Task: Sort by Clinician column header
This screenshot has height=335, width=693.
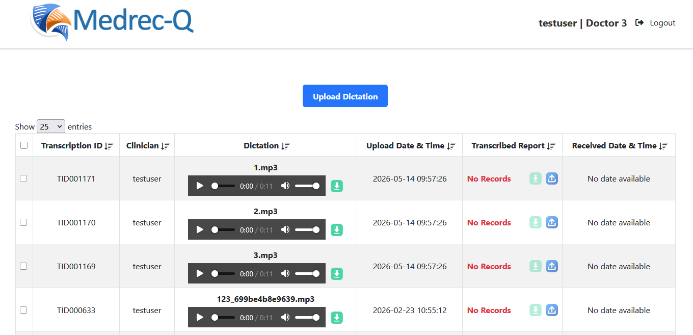Action: [x=147, y=145]
